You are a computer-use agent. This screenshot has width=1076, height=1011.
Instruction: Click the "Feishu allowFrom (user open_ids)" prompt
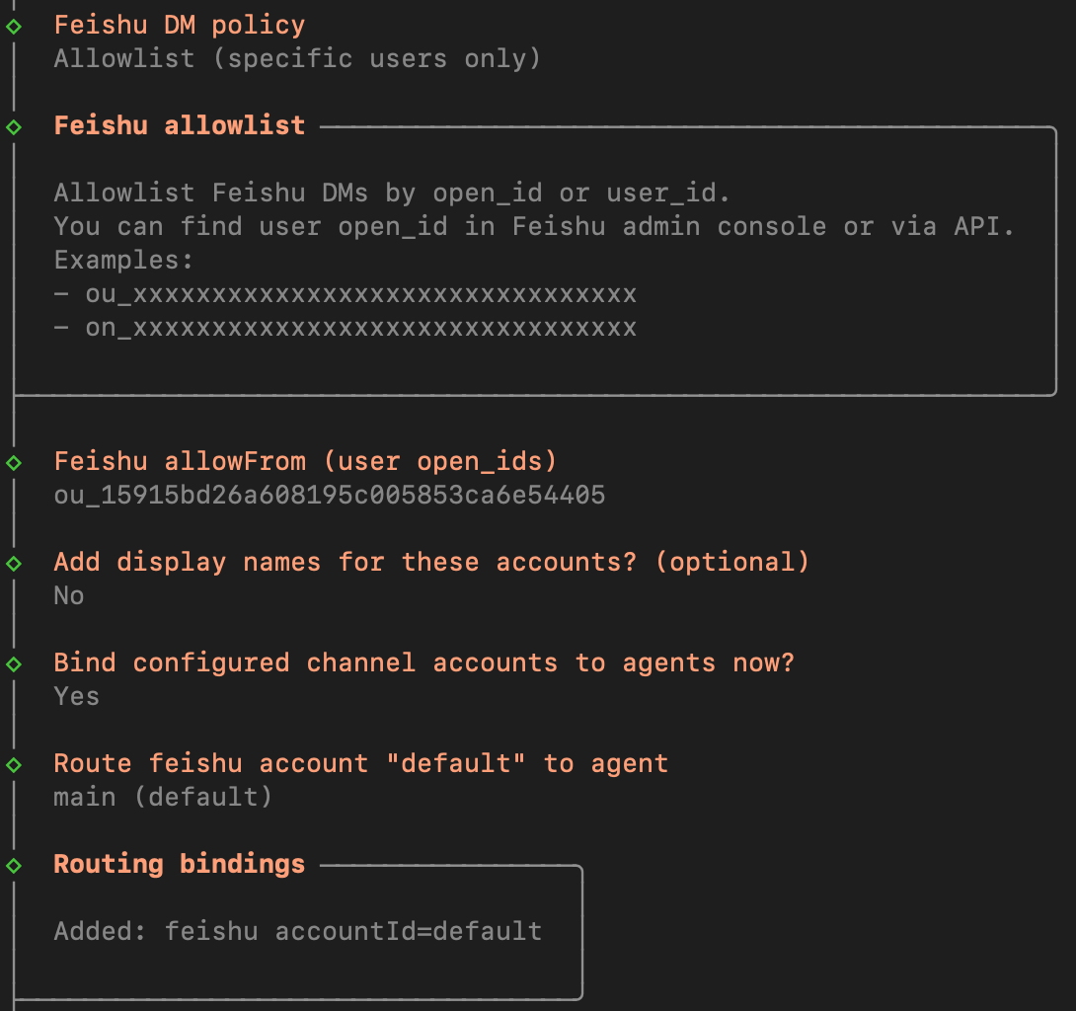click(306, 461)
